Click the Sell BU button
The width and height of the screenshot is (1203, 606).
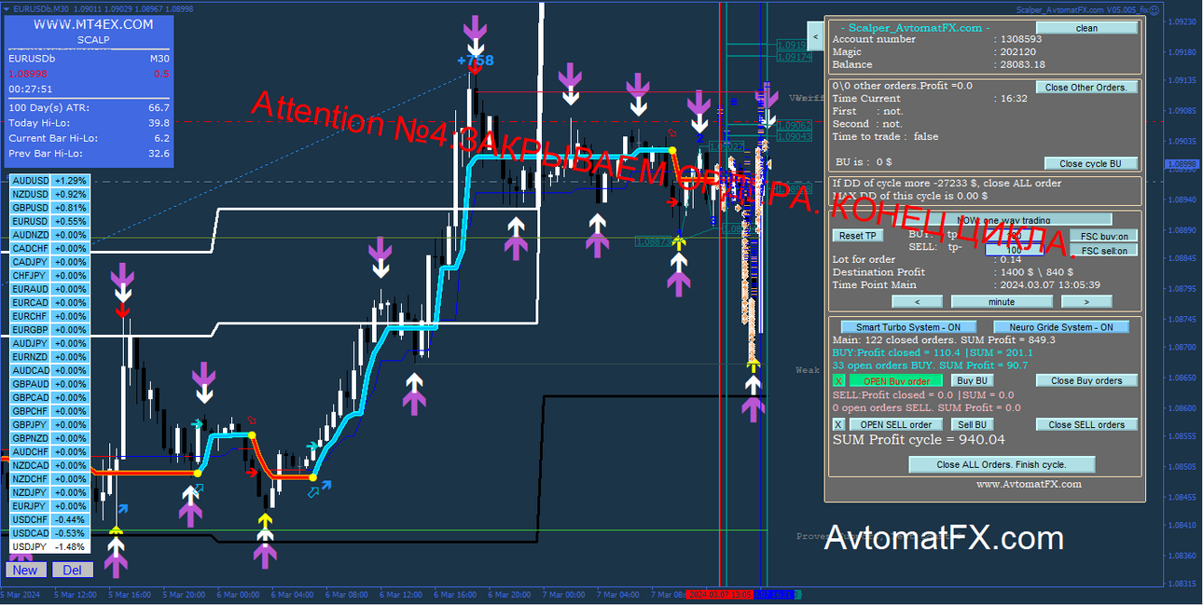(x=973, y=424)
